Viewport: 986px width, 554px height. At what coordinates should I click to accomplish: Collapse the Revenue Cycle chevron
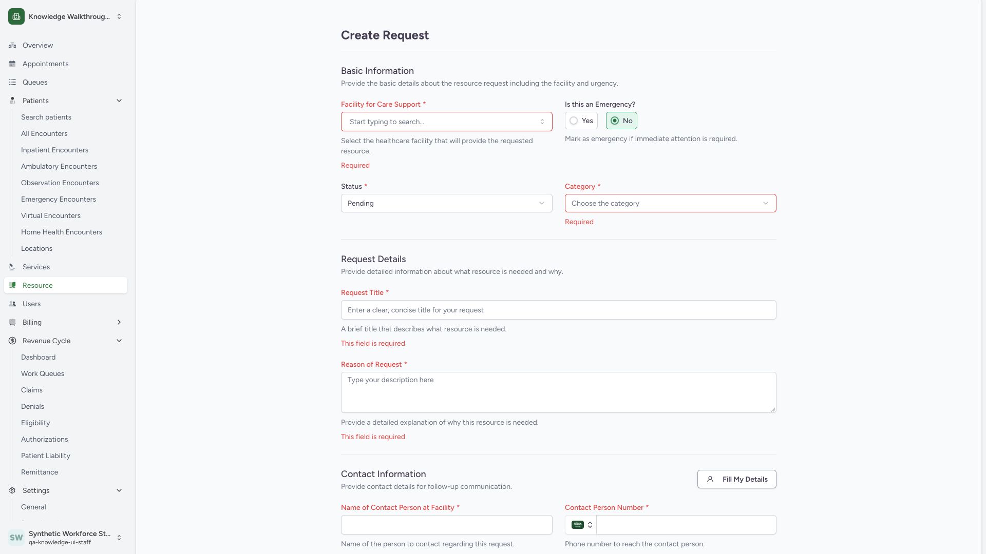(119, 341)
